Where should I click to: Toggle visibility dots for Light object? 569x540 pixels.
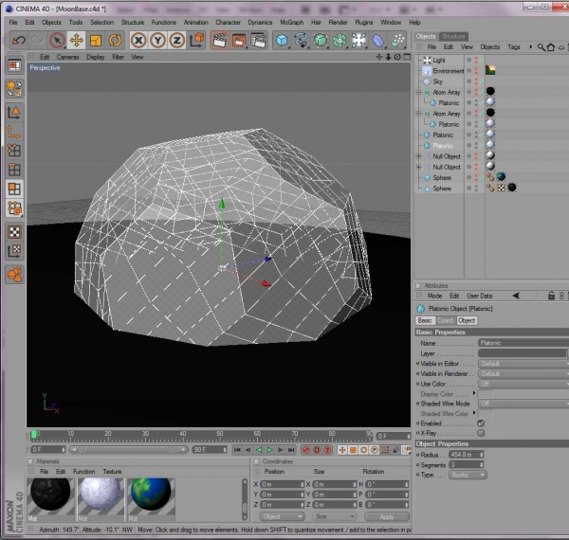click(x=476, y=61)
